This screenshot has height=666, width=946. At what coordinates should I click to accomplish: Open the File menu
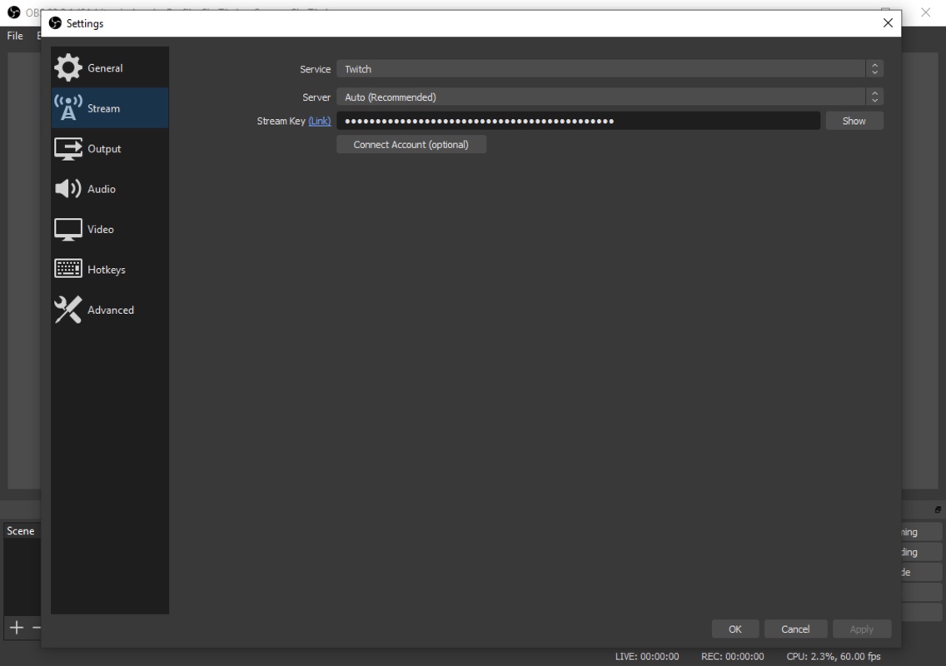tap(15, 36)
